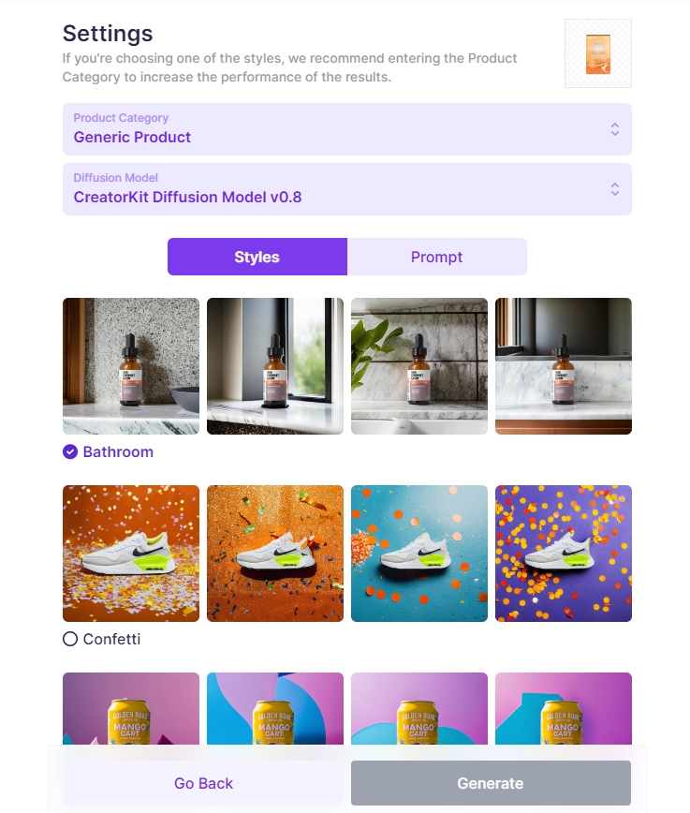
Task: Open the Diffusion Model dropdown
Action: (346, 189)
